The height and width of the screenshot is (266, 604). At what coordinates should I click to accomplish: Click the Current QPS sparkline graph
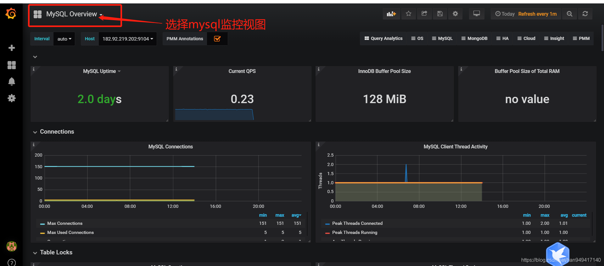[214, 114]
